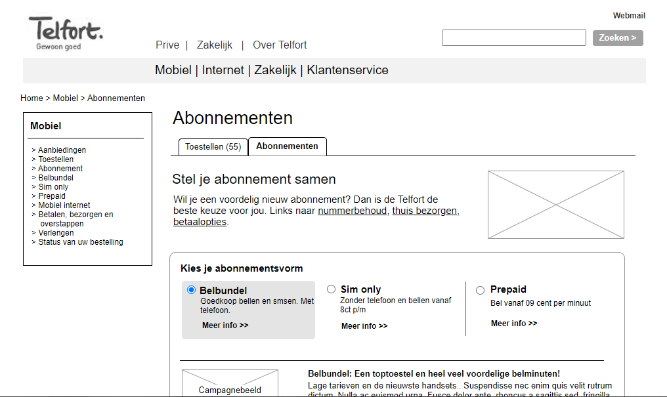Switch to the Abonnementen tab
This screenshot has width=667, height=397.
(287, 146)
